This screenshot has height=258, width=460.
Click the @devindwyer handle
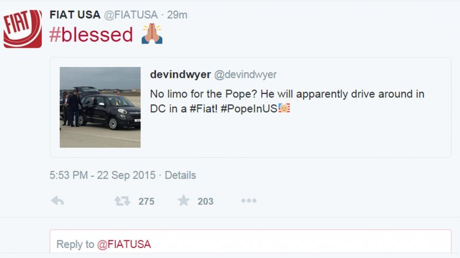coord(246,74)
